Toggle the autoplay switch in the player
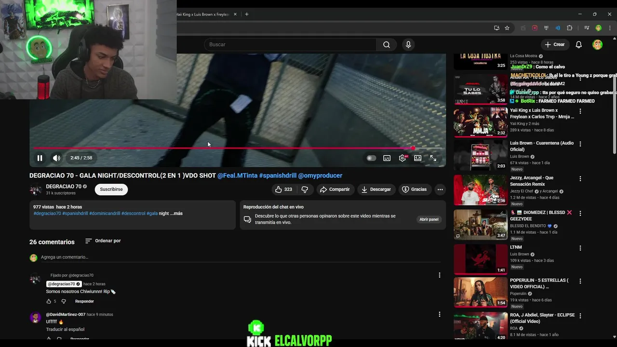Screen dimensions: 617x347 [x=371, y=158]
